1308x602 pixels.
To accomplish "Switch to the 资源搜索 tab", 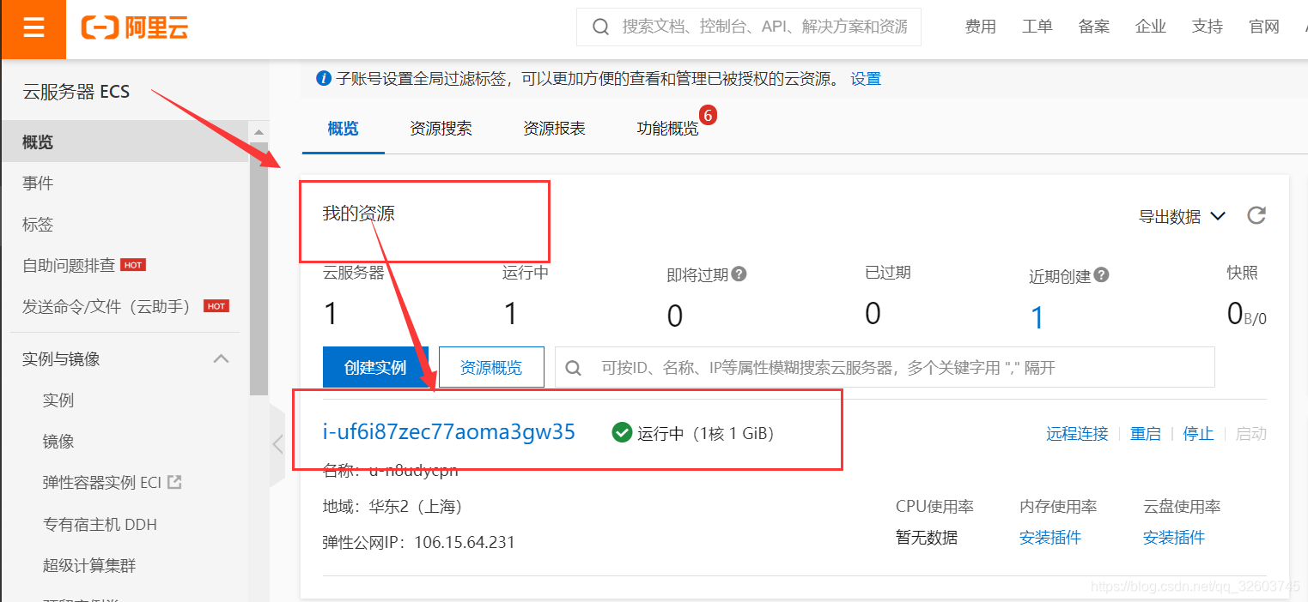I will [441, 129].
